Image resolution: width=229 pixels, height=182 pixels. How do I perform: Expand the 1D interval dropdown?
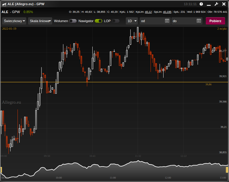click(132, 21)
